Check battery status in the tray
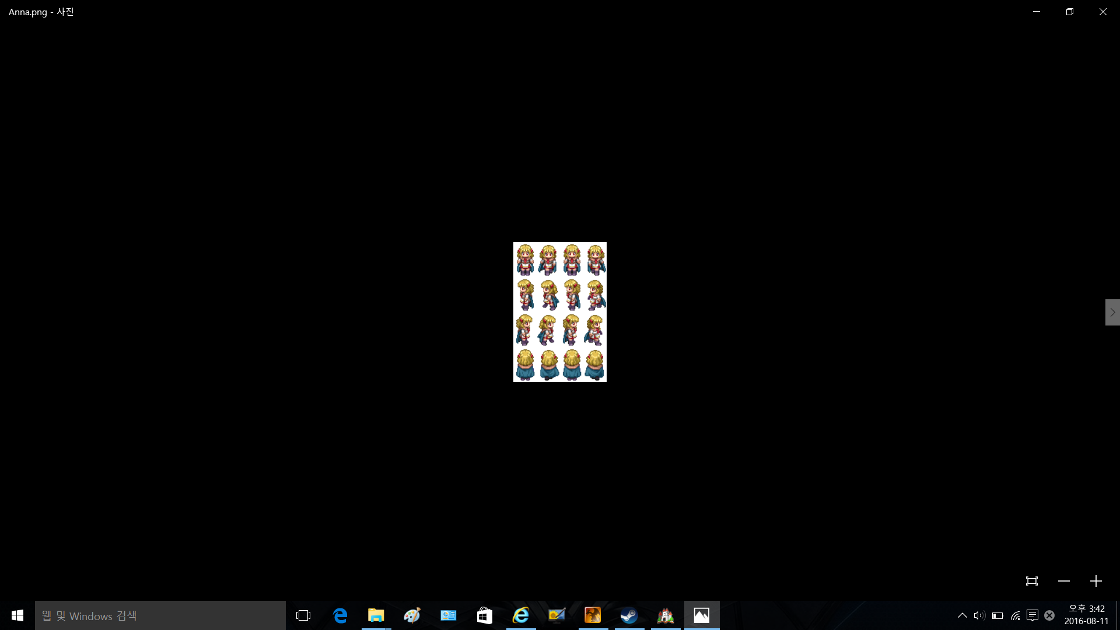The height and width of the screenshot is (630, 1120). 998,615
